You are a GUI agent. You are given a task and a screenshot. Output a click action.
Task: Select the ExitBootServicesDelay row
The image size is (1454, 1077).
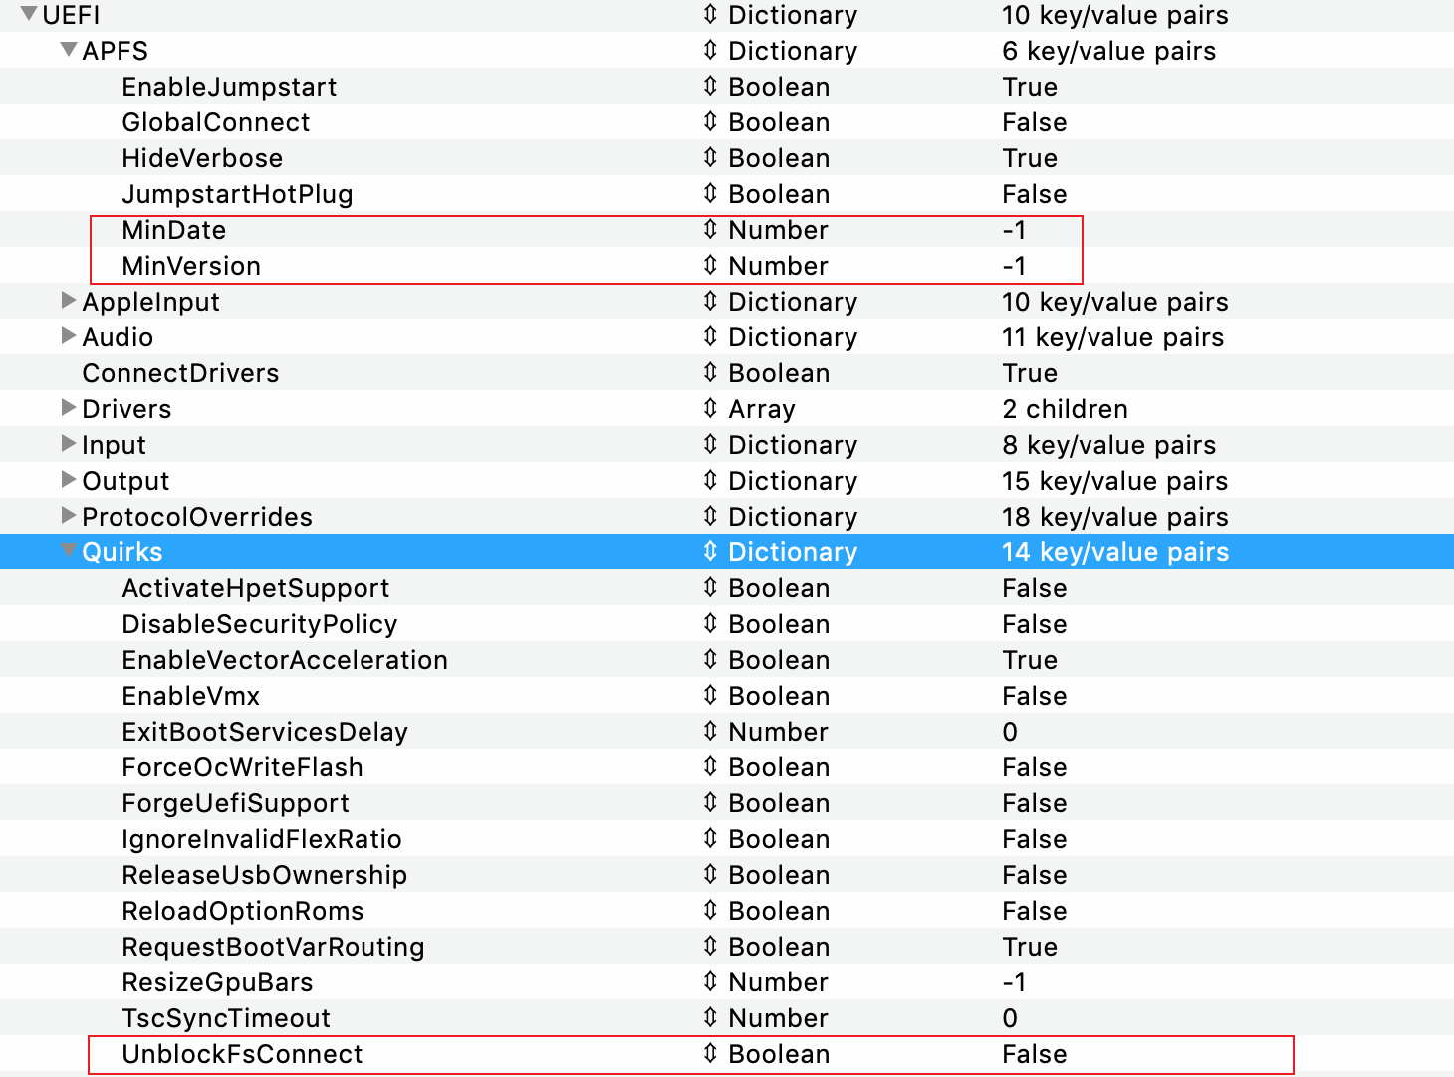[x=265, y=732]
